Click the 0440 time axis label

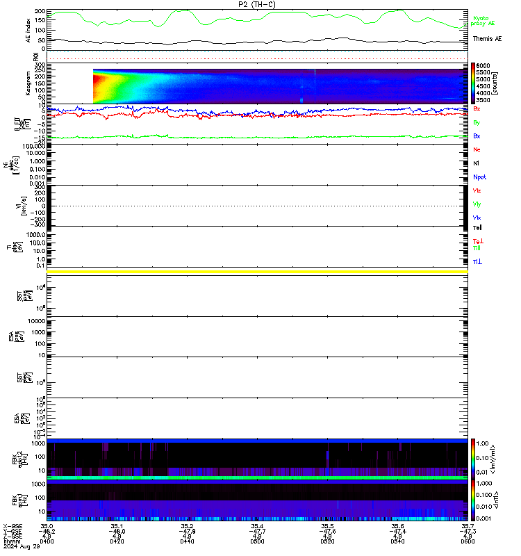pos(187,541)
